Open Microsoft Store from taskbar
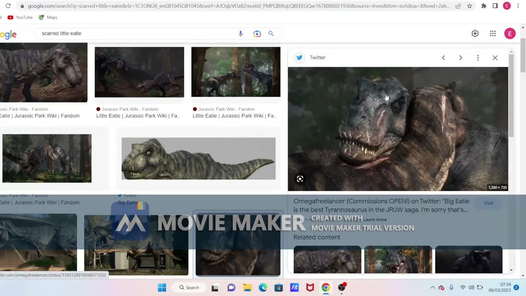The height and width of the screenshot is (296, 526). (279, 287)
